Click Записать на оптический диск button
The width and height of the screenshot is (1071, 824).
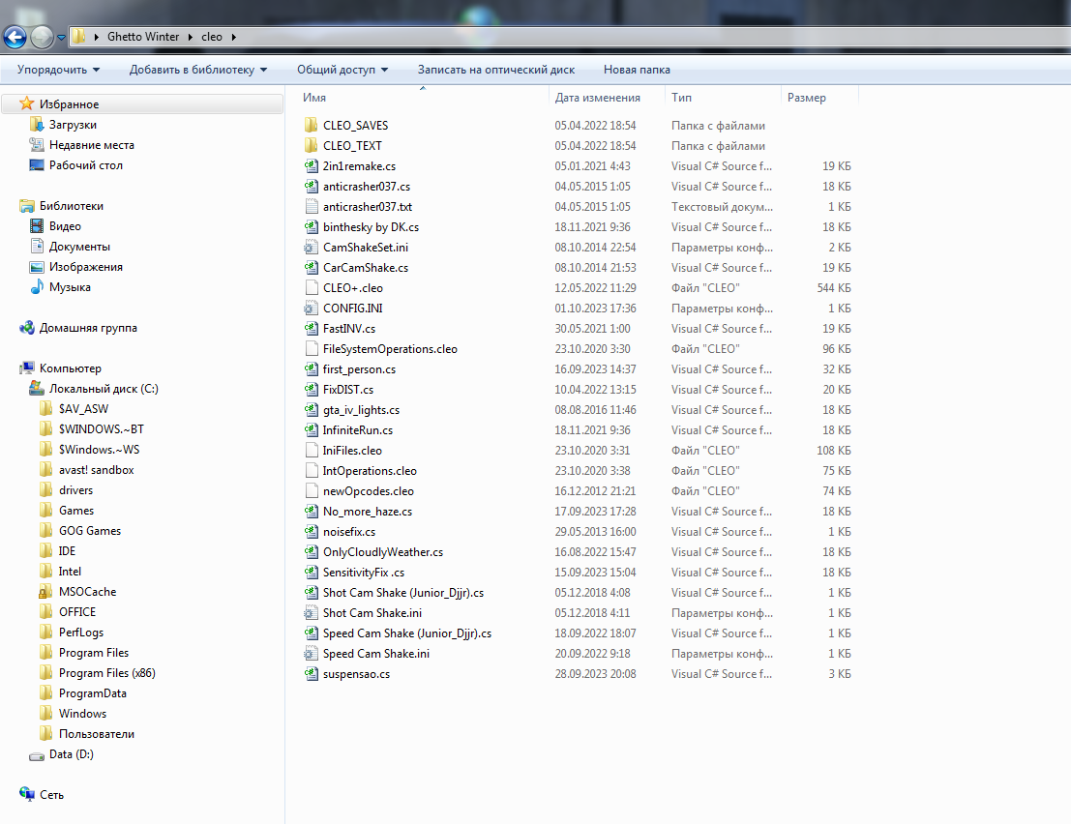click(495, 70)
